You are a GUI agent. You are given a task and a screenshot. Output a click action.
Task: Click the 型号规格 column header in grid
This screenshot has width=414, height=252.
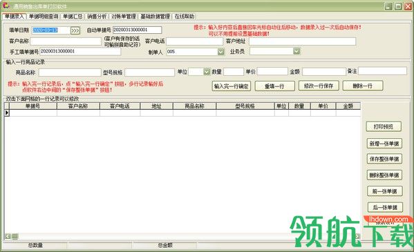click(245, 106)
